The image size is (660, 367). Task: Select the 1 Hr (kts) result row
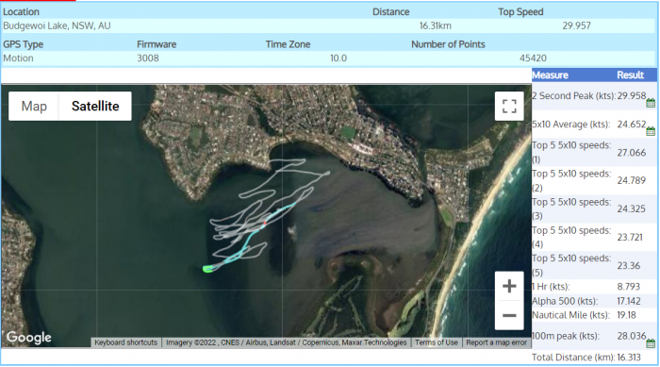594,287
